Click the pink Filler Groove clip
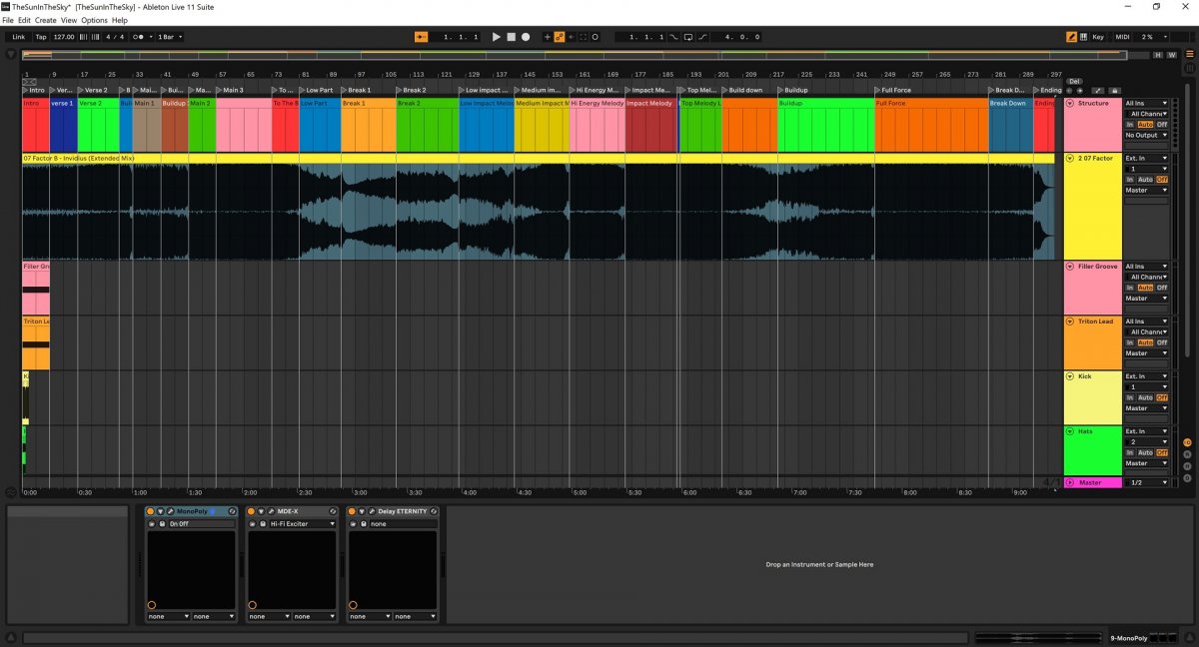This screenshot has width=1199, height=647. pyautogui.click(x=36, y=289)
